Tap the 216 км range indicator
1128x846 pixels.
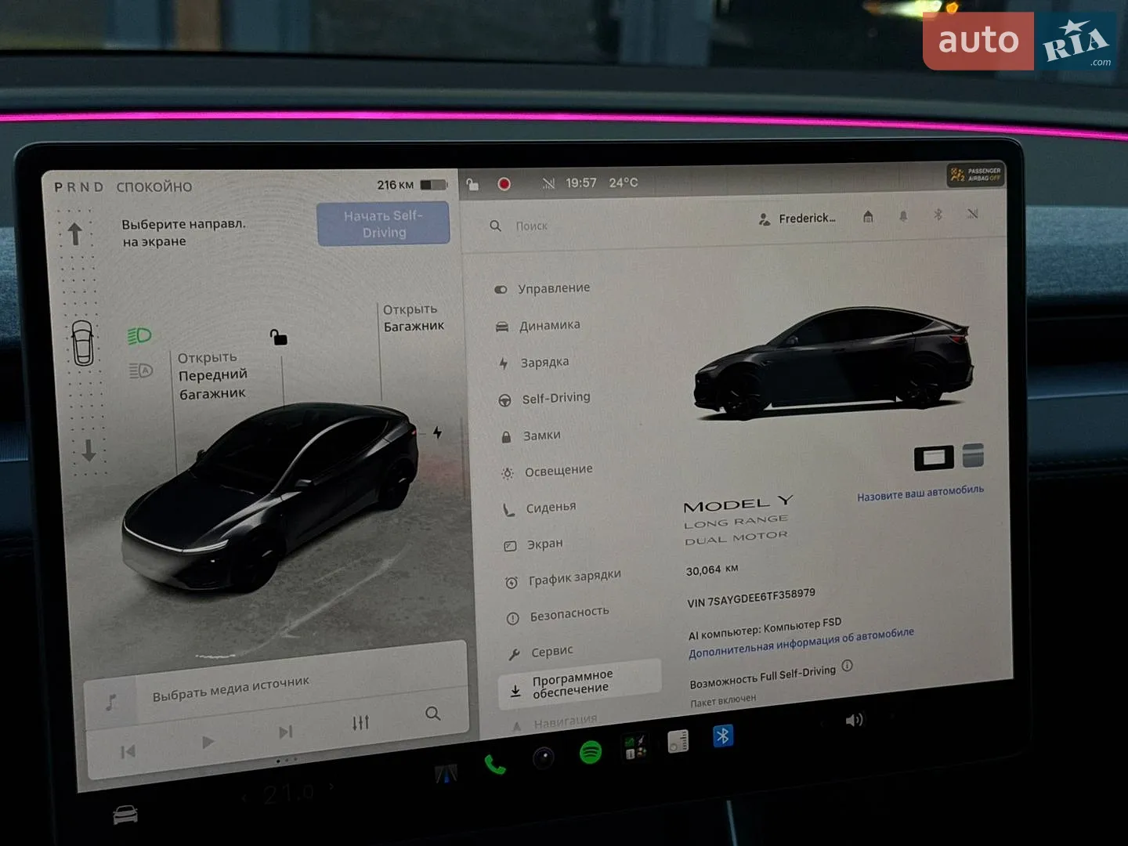(x=412, y=185)
